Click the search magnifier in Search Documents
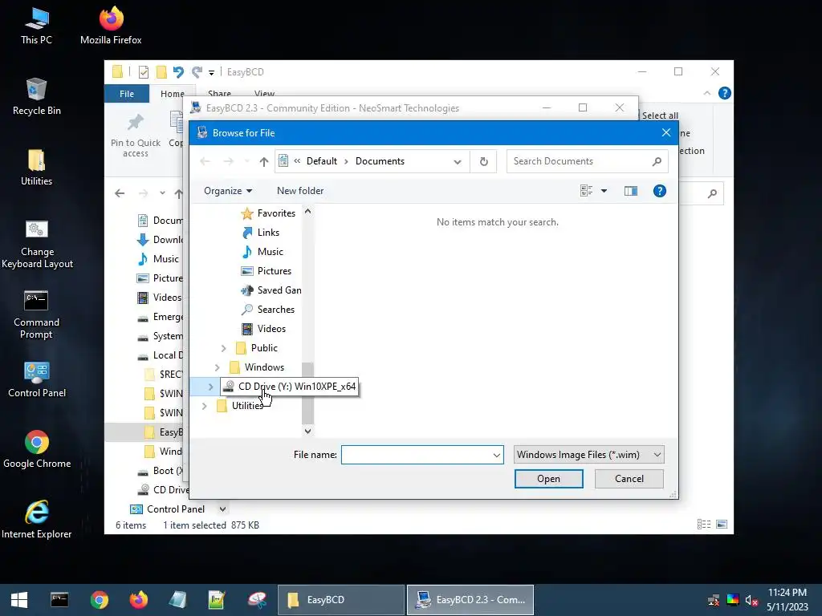This screenshot has height=616, width=822. [x=657, y=161]
